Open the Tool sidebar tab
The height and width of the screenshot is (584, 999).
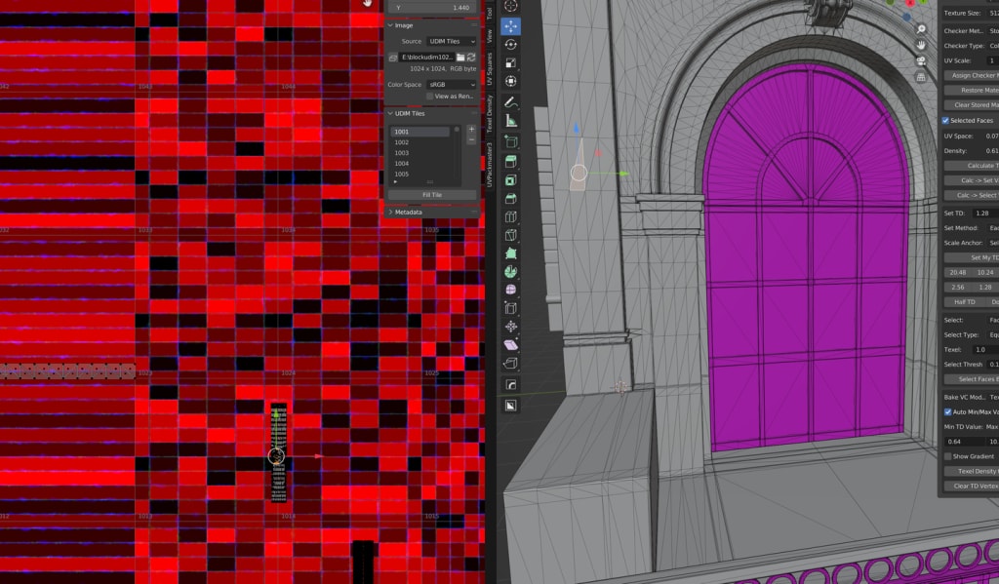490,13
